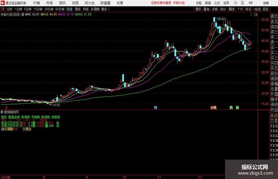Image resolution: width=278 pixels, height=179 pixels.
Task: Click MA10: 44.45 value label
Action: 49,14
